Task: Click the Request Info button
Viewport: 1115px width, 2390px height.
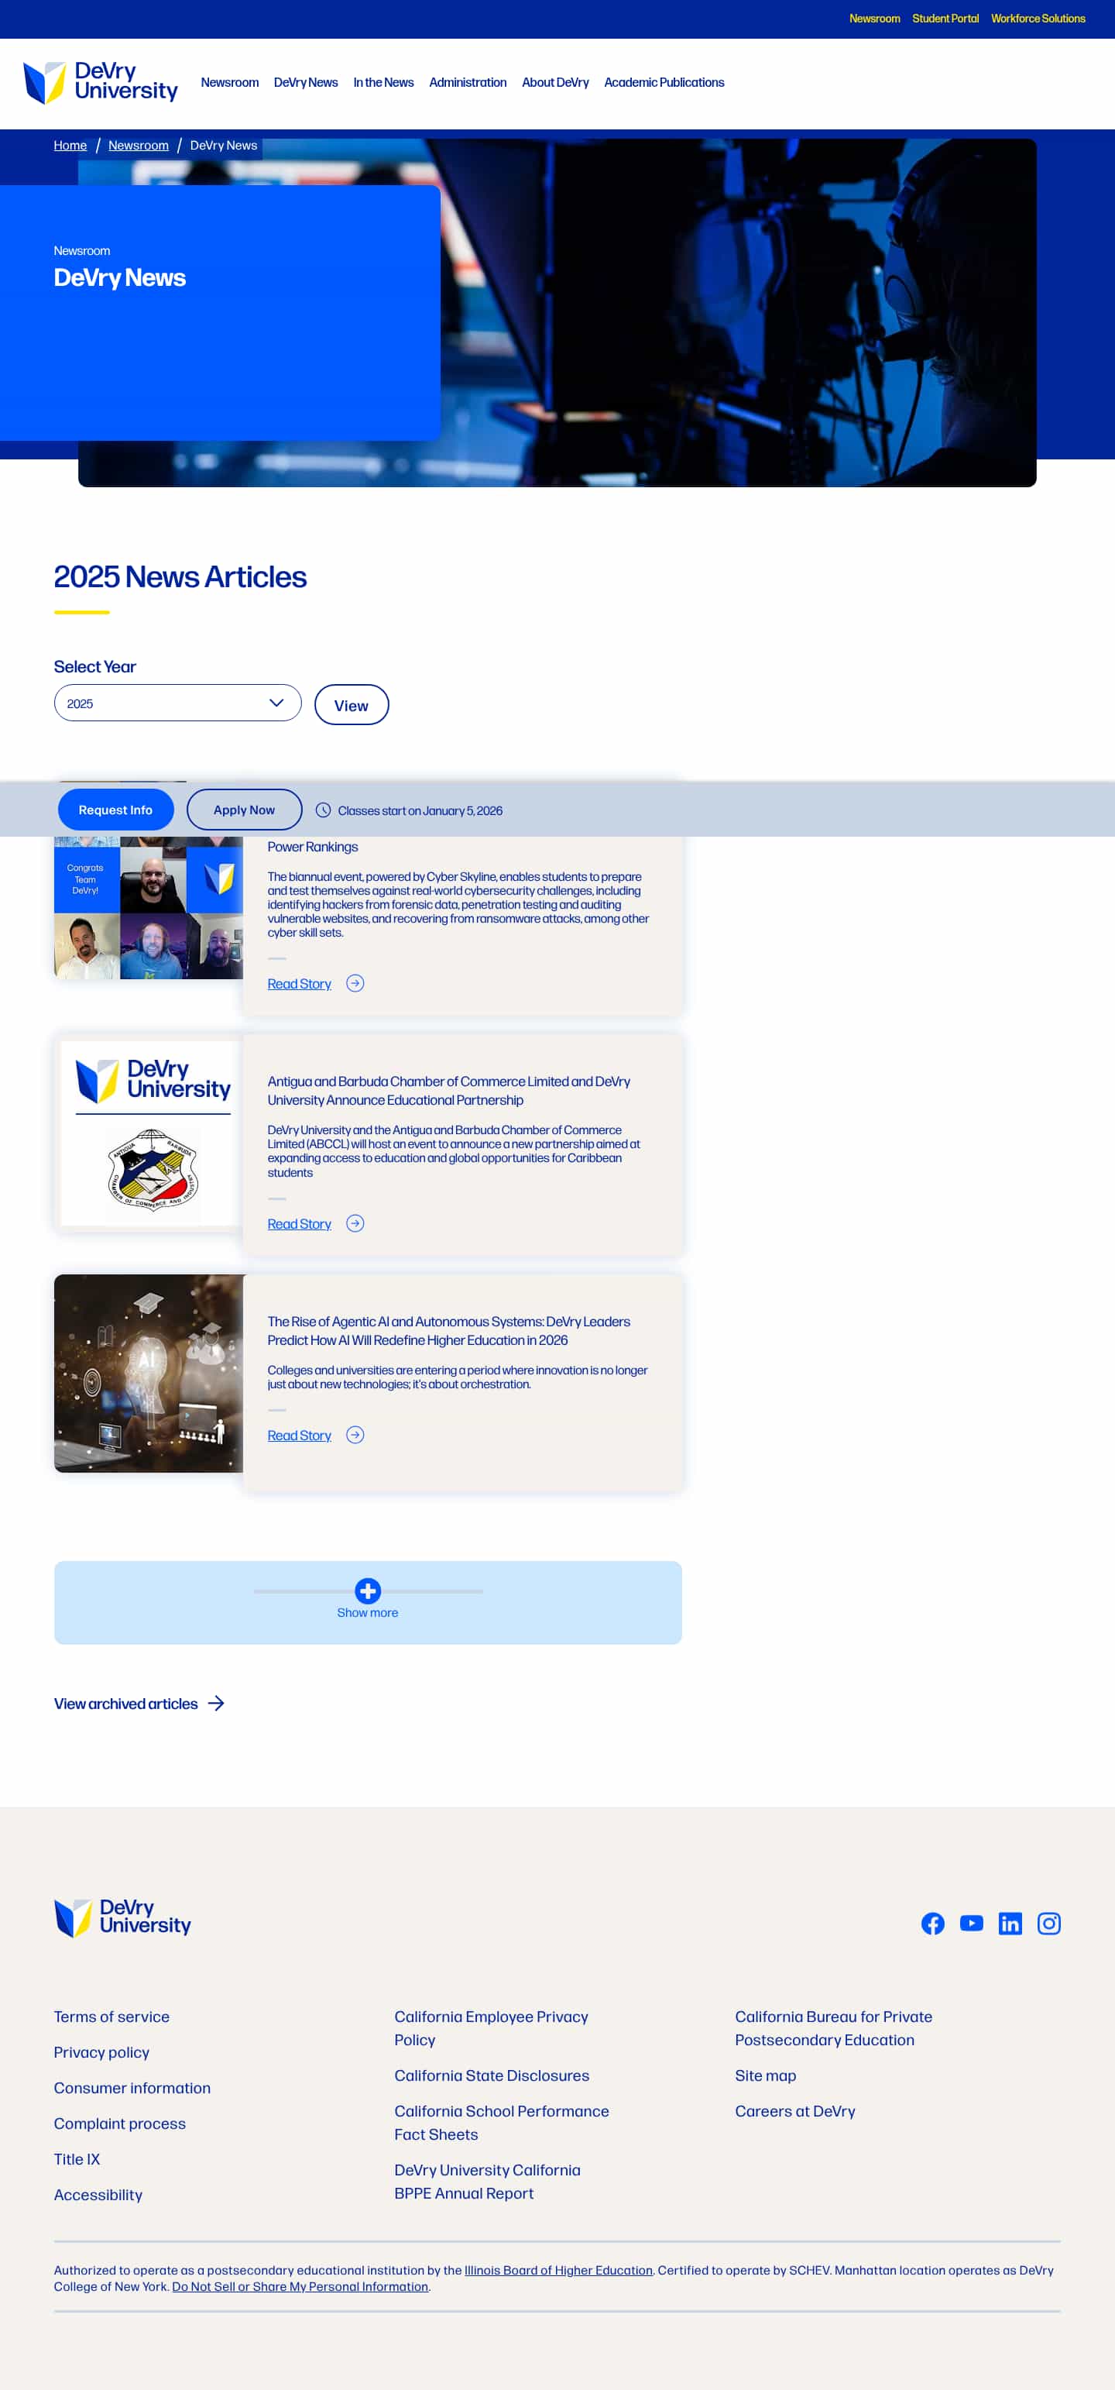Action: 116,810
